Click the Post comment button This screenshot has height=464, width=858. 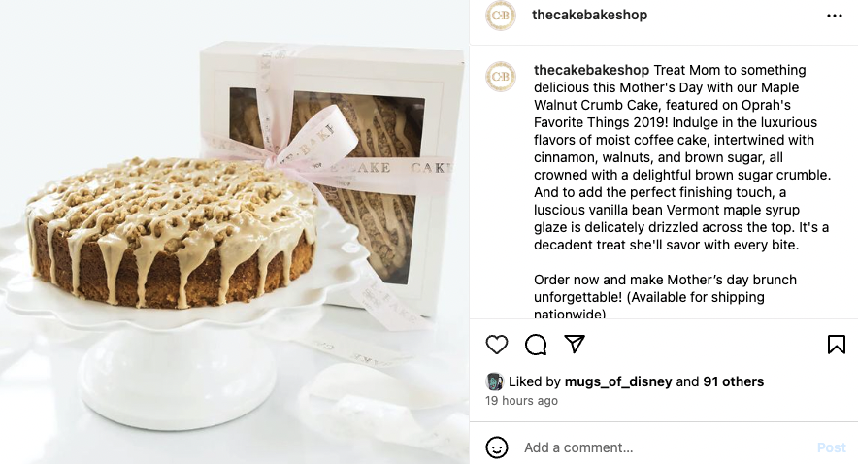coord(831,447)
